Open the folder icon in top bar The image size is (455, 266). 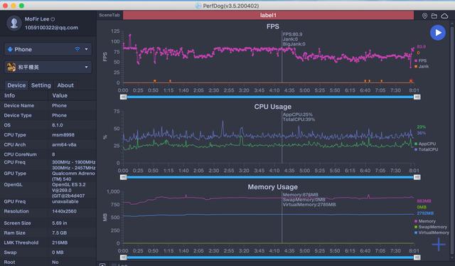434,16
